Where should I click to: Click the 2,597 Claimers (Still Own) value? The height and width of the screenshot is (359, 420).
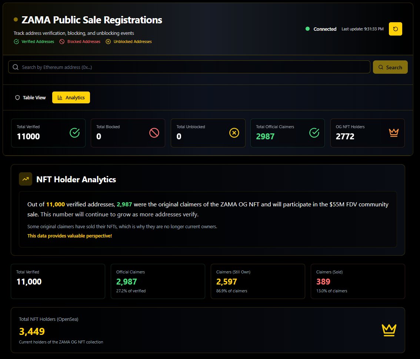(227, 282)
